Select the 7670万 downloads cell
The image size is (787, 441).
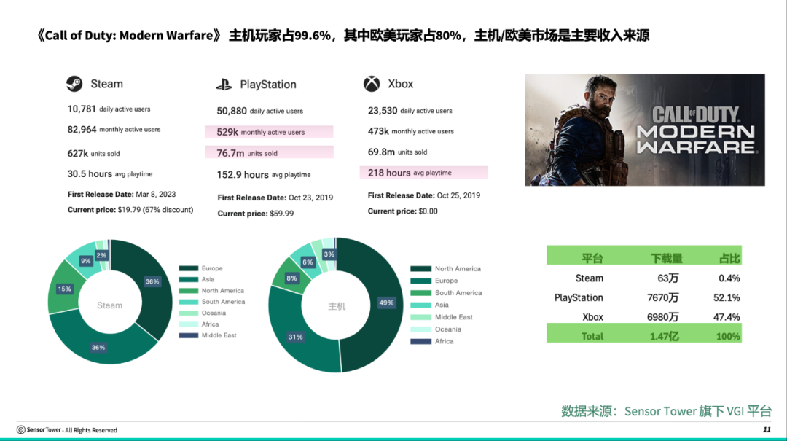[663, 297]
